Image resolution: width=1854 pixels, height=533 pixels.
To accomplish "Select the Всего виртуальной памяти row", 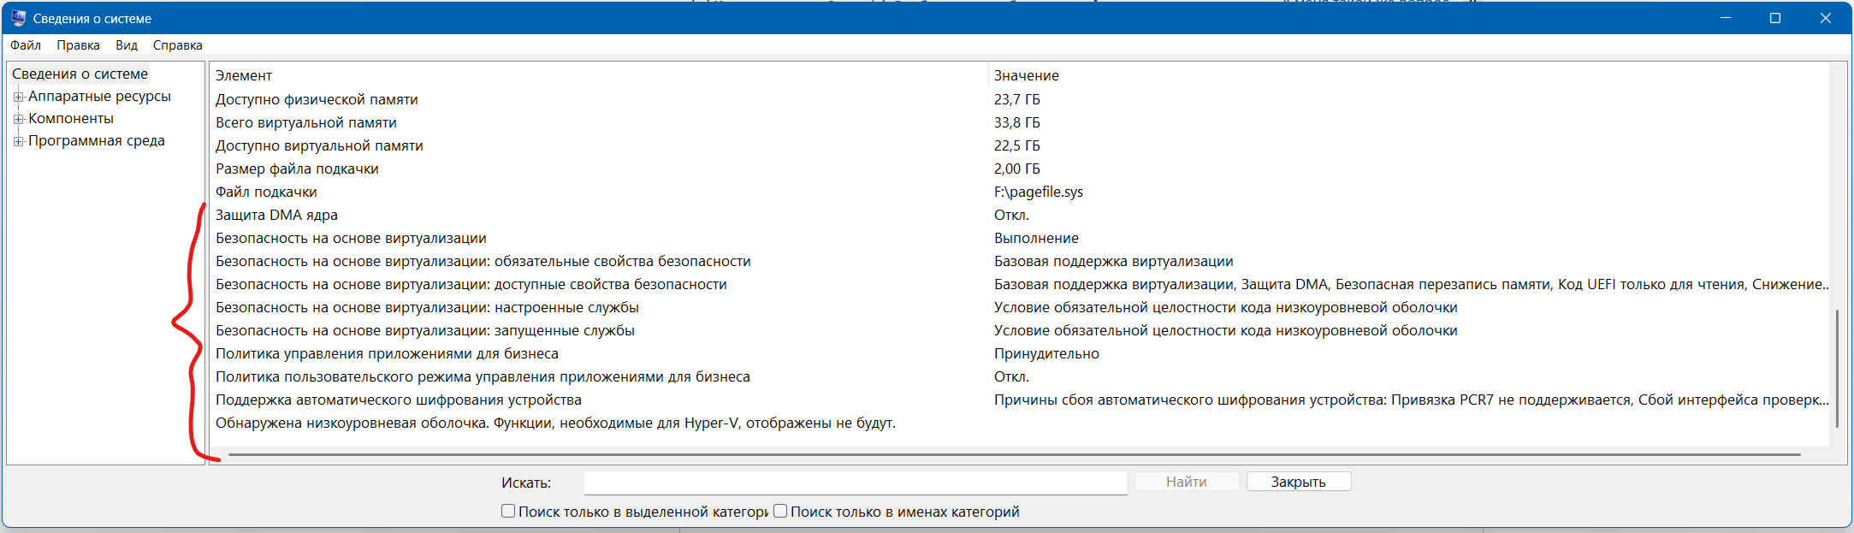I will click(x=1018, y=122).
